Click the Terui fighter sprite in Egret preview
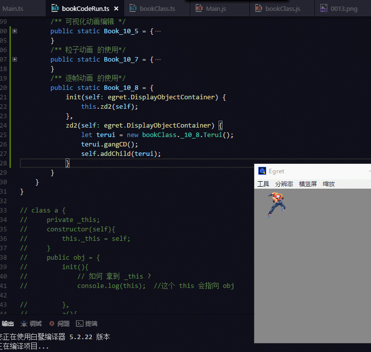 276,205
